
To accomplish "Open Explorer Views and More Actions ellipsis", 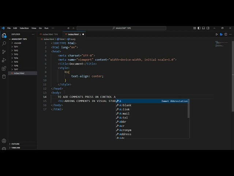I will point(33,34).
